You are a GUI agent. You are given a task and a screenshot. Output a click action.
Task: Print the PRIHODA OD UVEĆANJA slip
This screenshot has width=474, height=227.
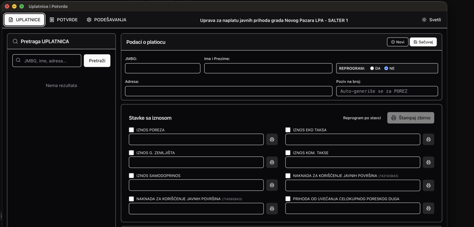(428, 208)
